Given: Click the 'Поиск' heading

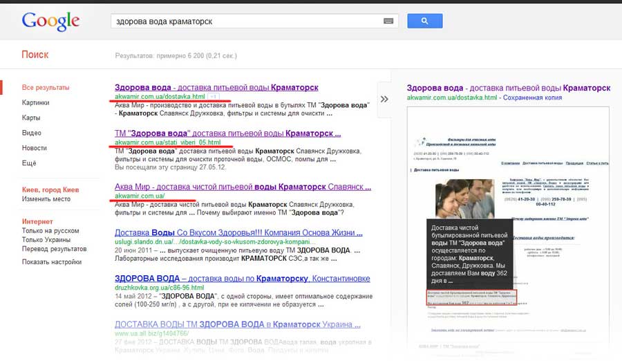Looking at the screenshot, I should pyautogui.click(x=35, y=55).
